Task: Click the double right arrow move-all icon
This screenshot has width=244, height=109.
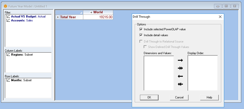Action: [180, 68]
